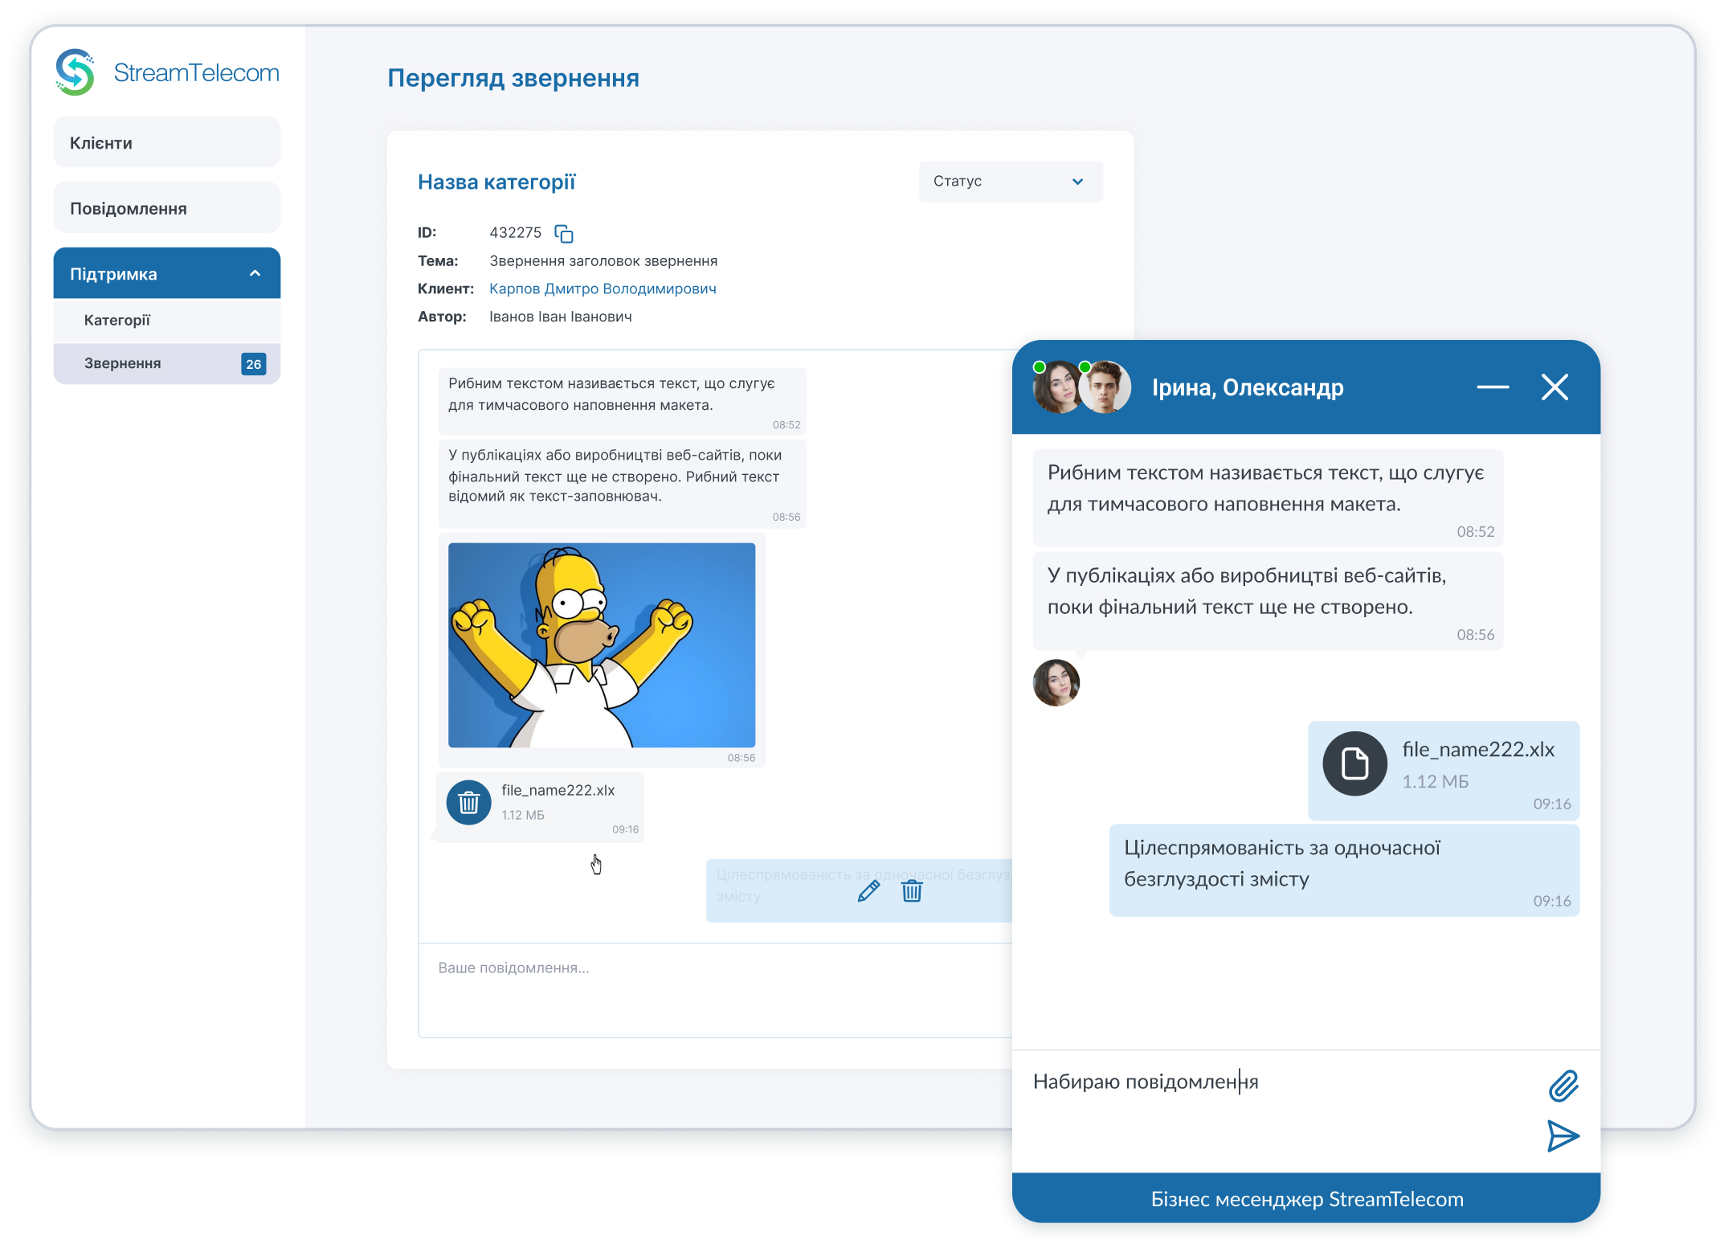Close the Ірина, Олександр chat
1724x1244 pixels.
(x=1554, y=387)
